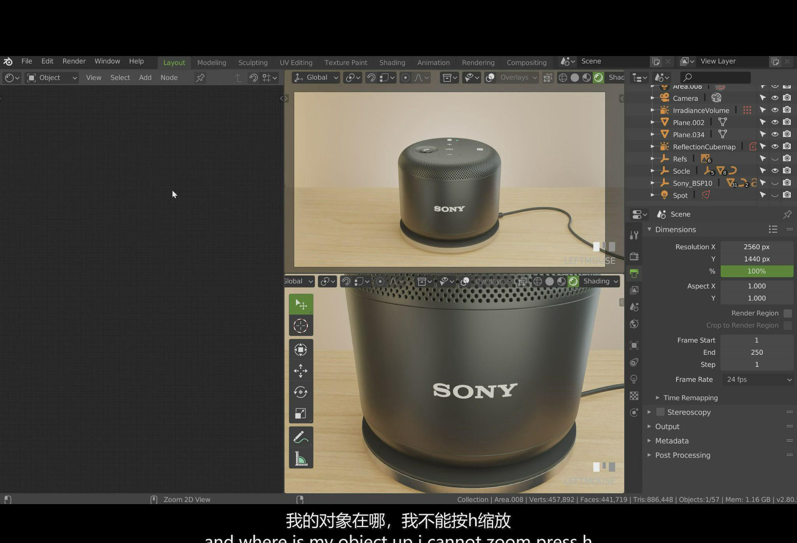Viewport: 797px width, 543px height.
Task: Click the Frame End 250 field
Action: [757, 352]
